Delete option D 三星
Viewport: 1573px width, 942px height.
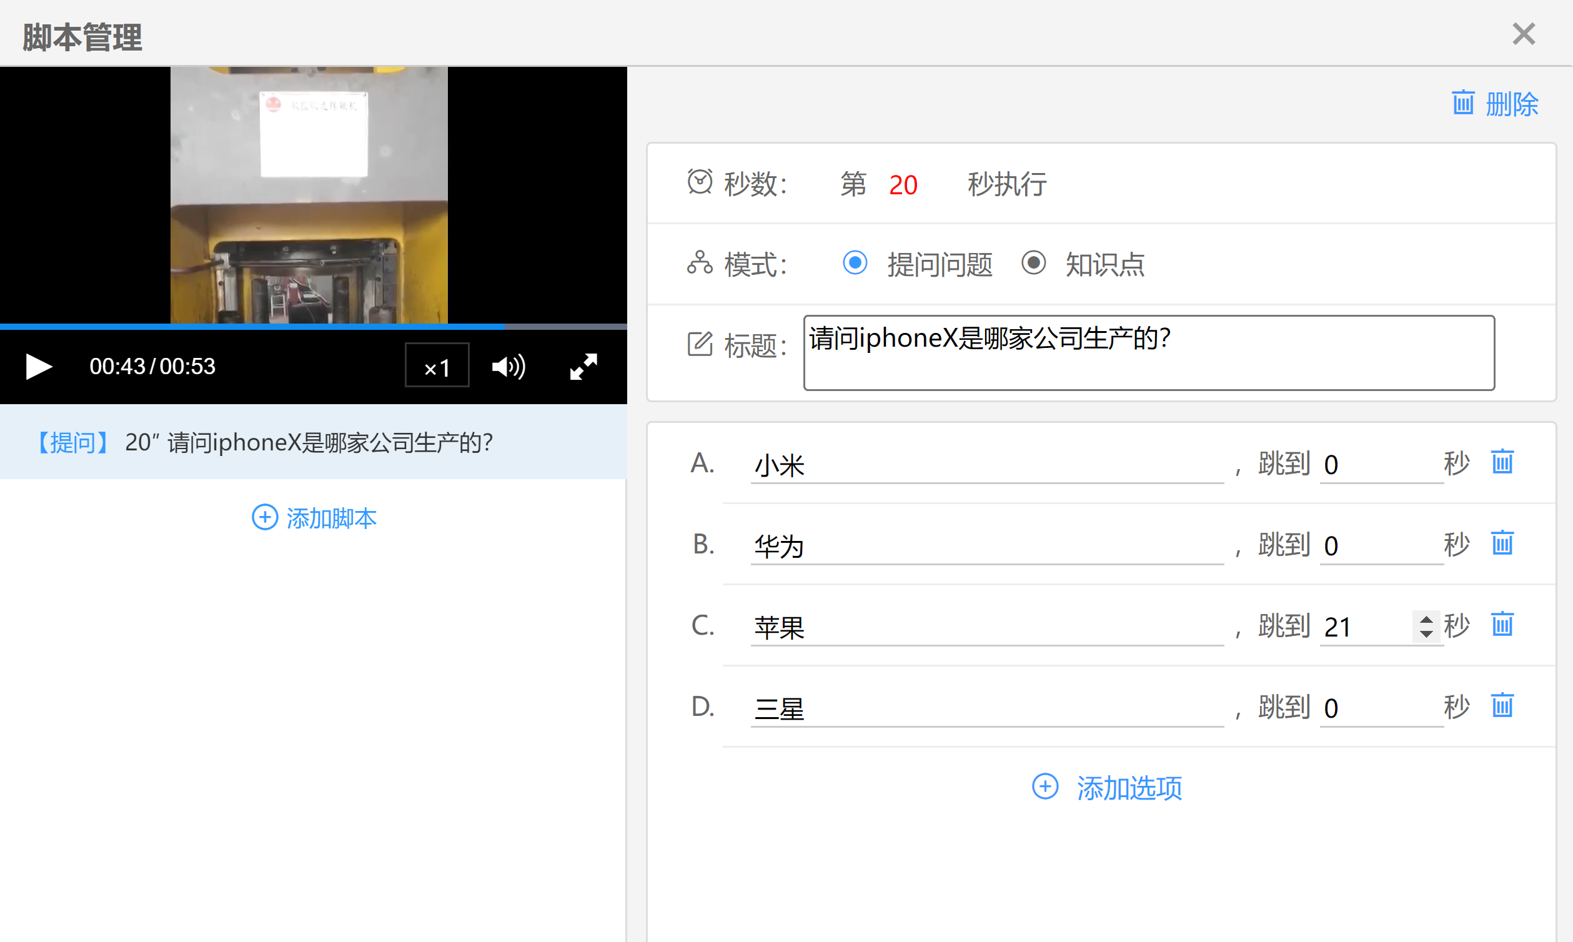click(1502, 706)
